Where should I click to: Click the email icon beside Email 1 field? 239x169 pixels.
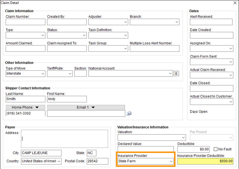point(129,113)
